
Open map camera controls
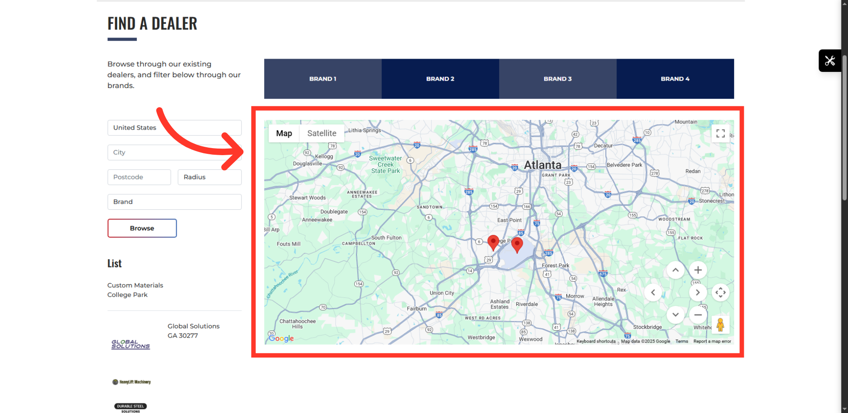click(x=720, y=292)
